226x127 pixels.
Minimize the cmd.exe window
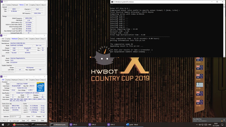click(212, 2)
